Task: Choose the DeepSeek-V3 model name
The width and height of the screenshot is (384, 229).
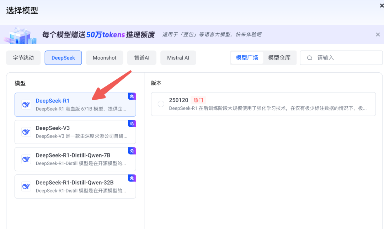Action: click(x=53, y=128)
